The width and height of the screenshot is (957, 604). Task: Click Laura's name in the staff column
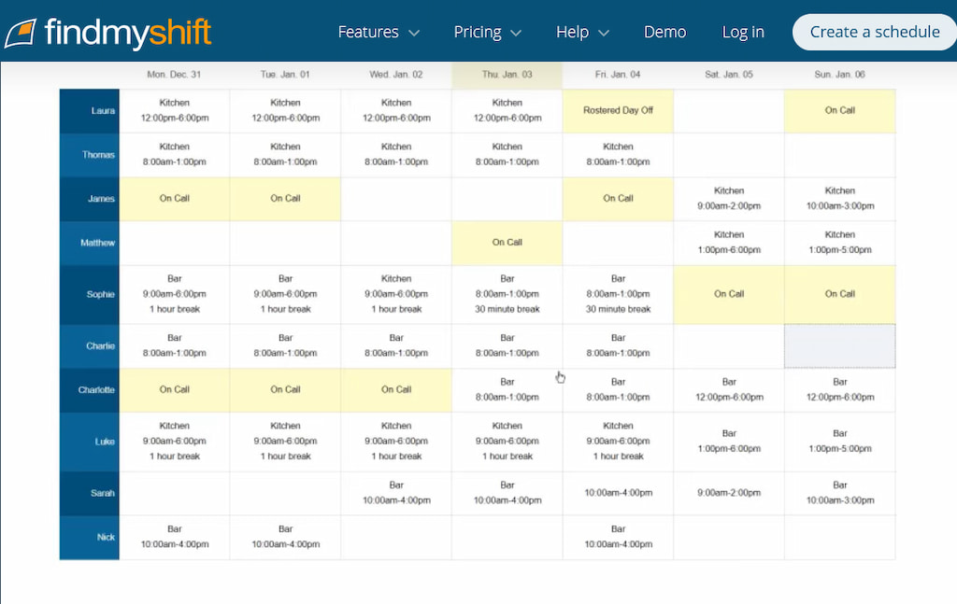[90, 110]
